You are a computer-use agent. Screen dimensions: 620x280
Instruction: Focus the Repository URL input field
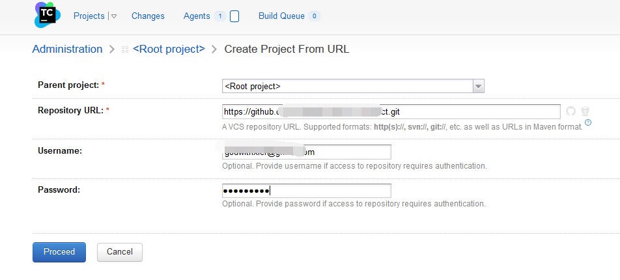coord(391,111)
